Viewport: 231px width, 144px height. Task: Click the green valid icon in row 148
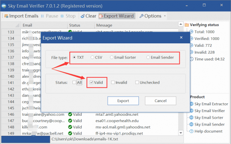[70, 127]
